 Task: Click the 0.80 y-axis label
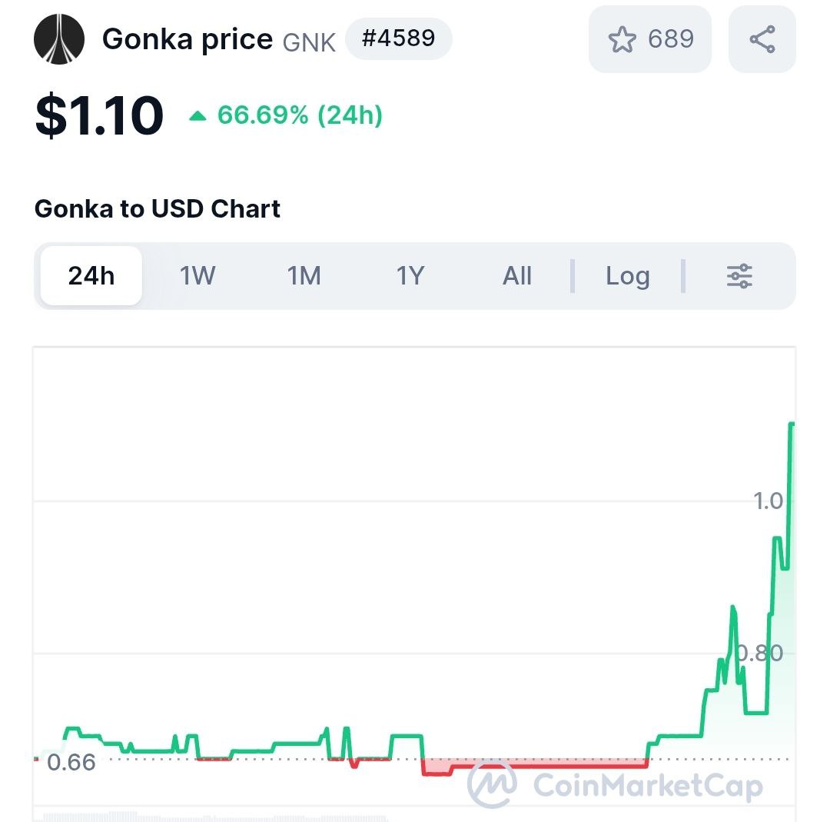click(x=760, y=654)
